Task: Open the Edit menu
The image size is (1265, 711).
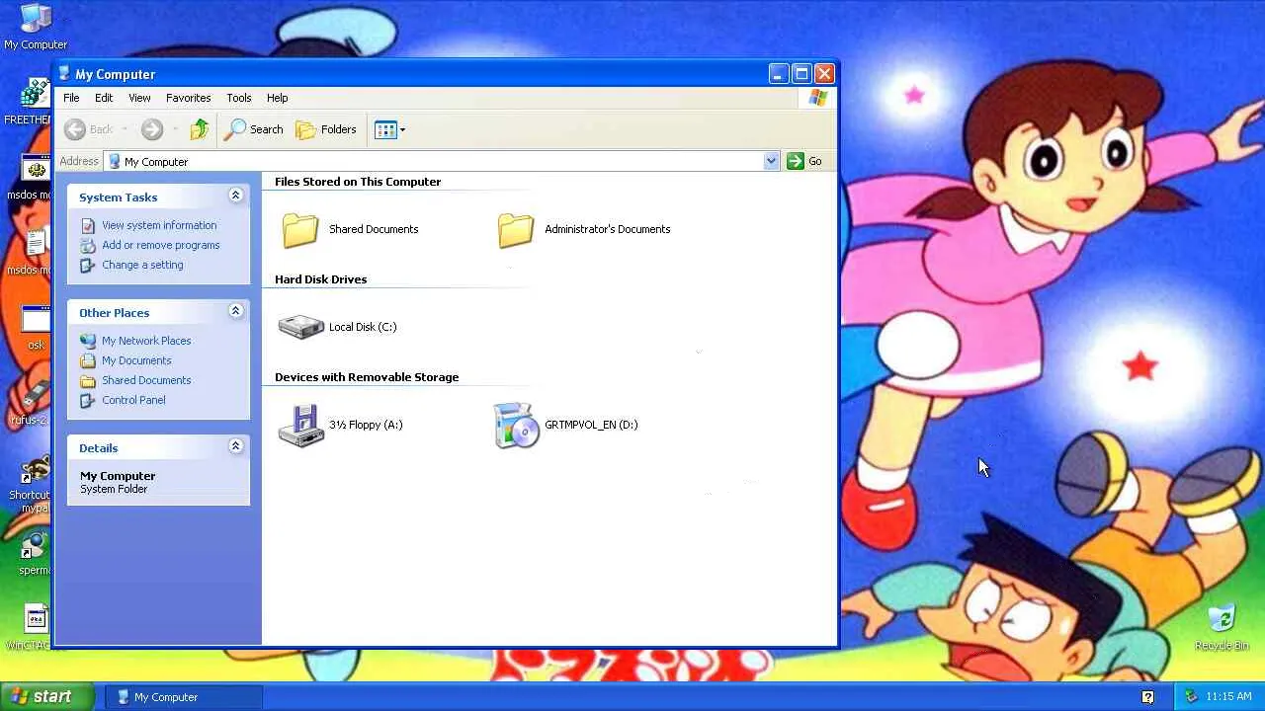Action: click(x=104, y=98)
